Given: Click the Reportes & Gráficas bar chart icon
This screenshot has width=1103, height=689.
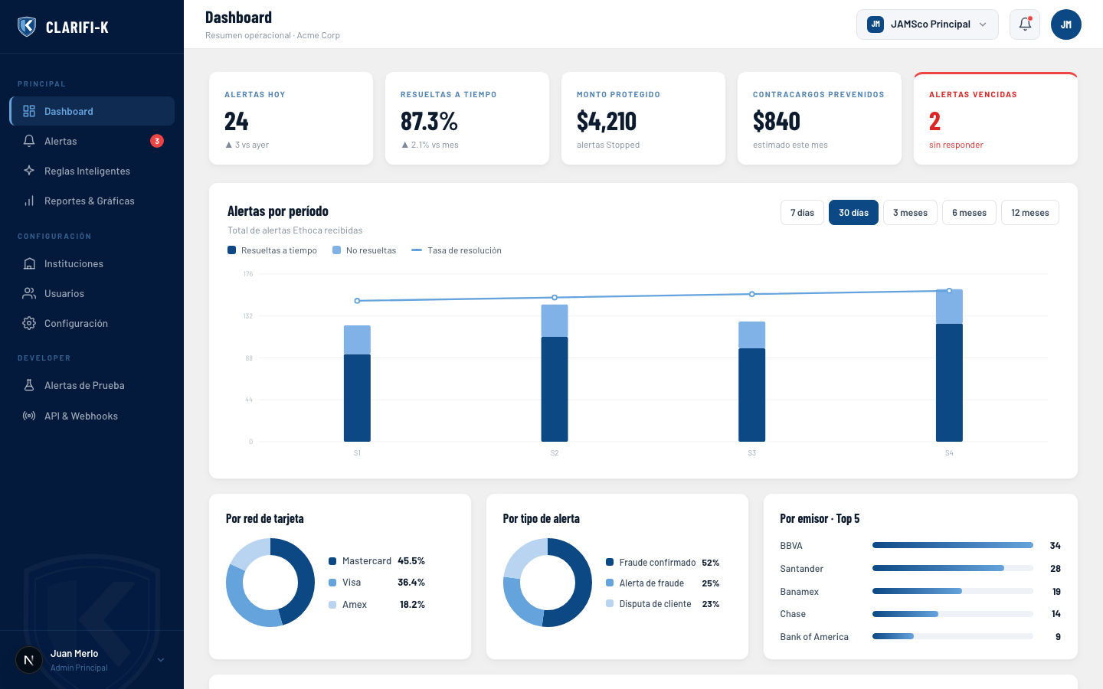Looking at the screenshot, I should pos(29,201).
